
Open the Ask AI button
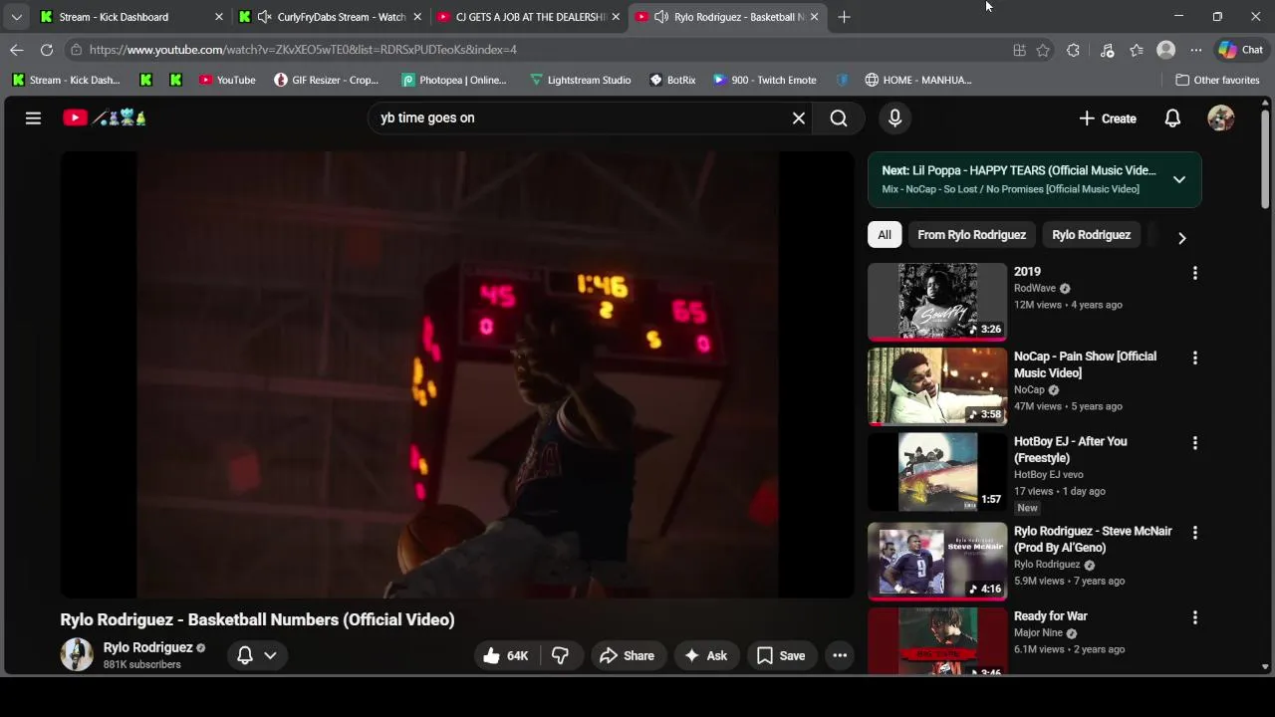point(706,655)
